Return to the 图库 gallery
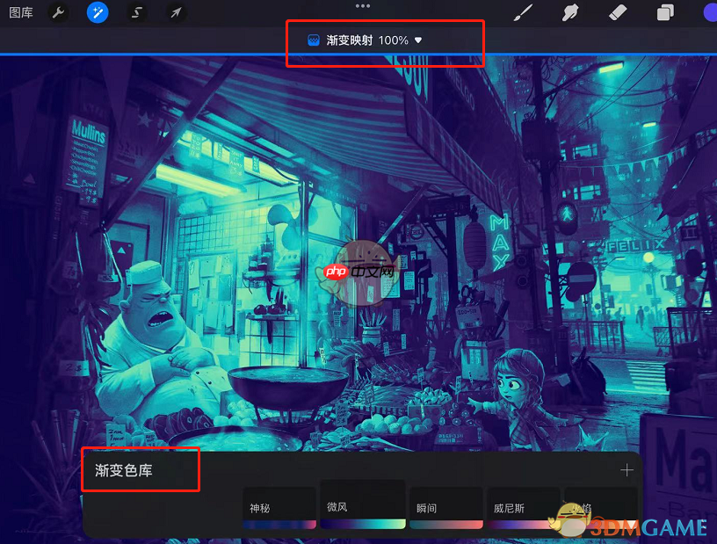The image size is (717, 544). point(19,12)
